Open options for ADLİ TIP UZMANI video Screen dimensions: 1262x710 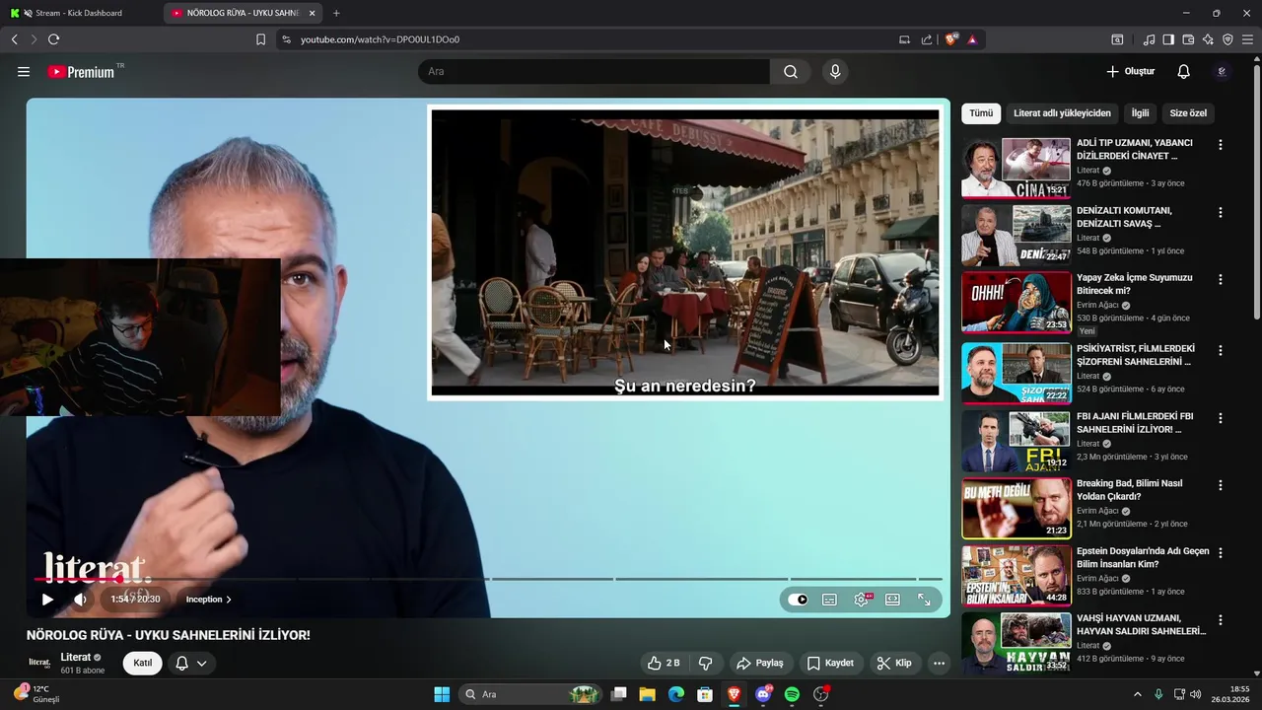tap(1220, 145)
